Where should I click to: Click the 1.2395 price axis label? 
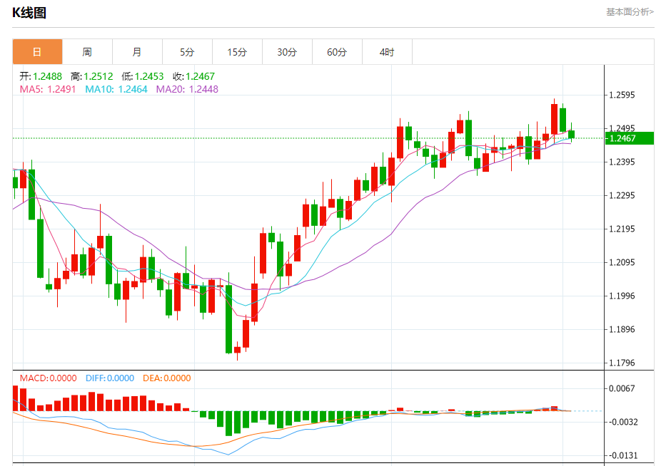pyautogui.click(x=622, y=162)
